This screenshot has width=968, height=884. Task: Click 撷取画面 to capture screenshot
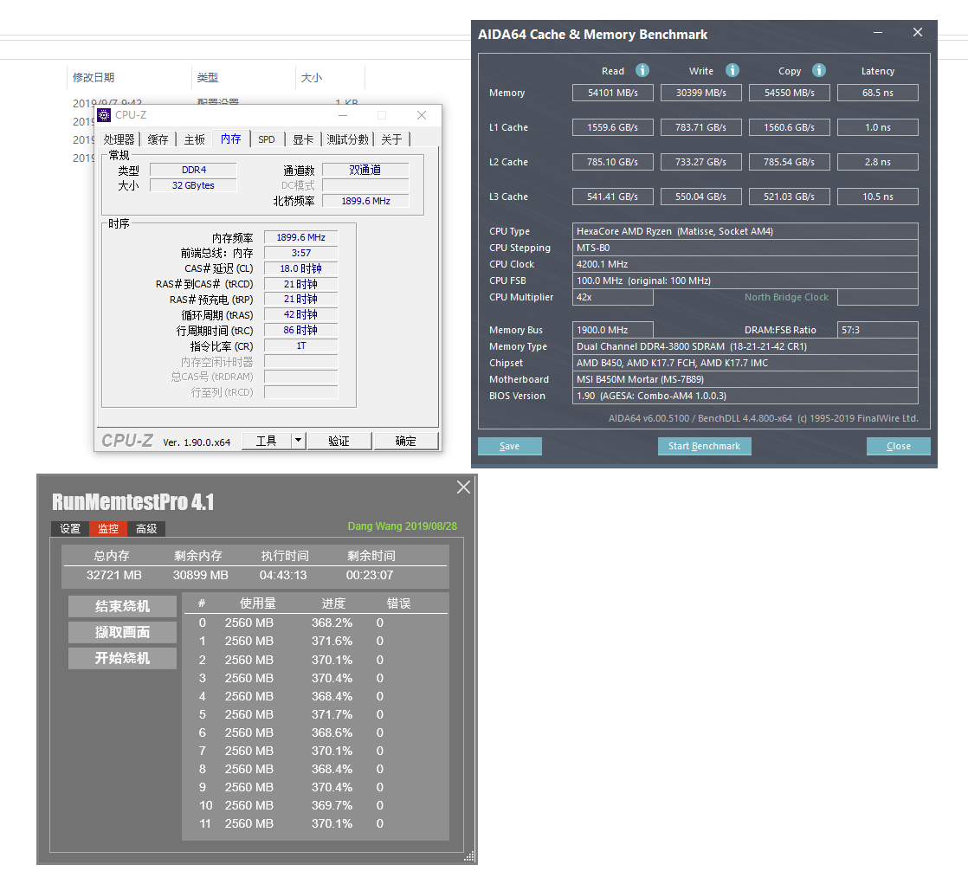pos(122,632)
